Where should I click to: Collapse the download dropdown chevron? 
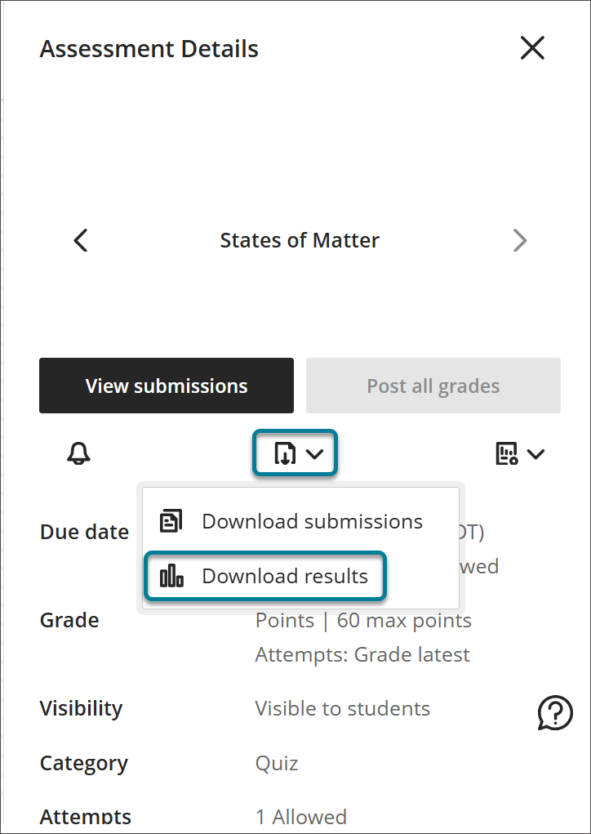(x=314, y=454)
